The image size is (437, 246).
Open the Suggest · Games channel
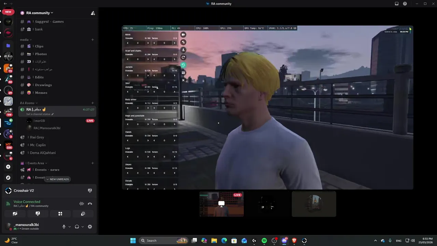point(57,22)
